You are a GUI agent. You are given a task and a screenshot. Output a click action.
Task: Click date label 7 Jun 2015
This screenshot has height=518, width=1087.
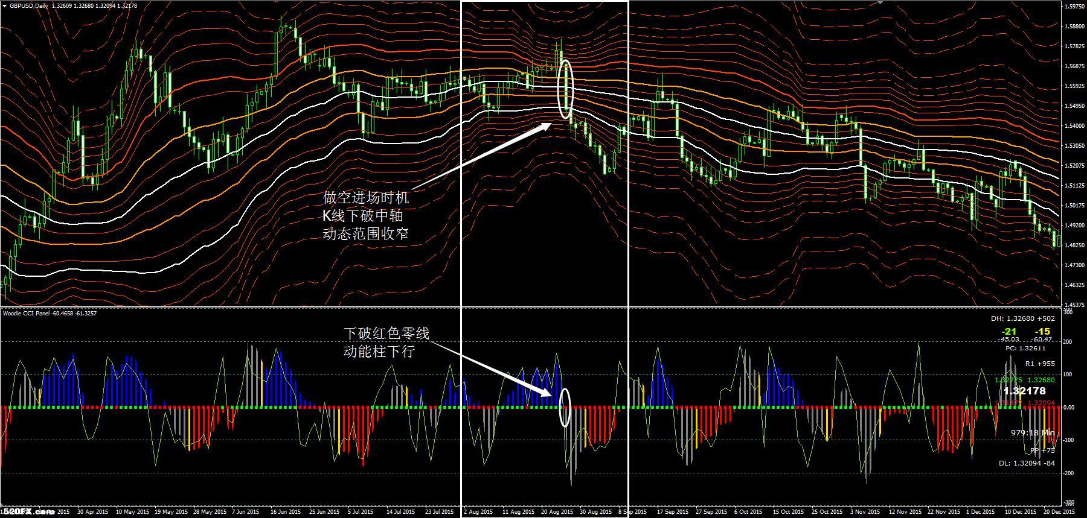[x=246, y=512]
